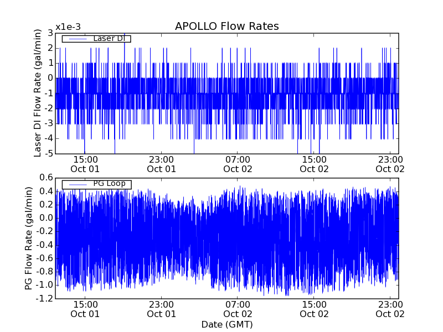Viewport: 443px width, 332px height.
Task: Click the 3 y-axis tick of upper plot
Action: click(50, 33)
